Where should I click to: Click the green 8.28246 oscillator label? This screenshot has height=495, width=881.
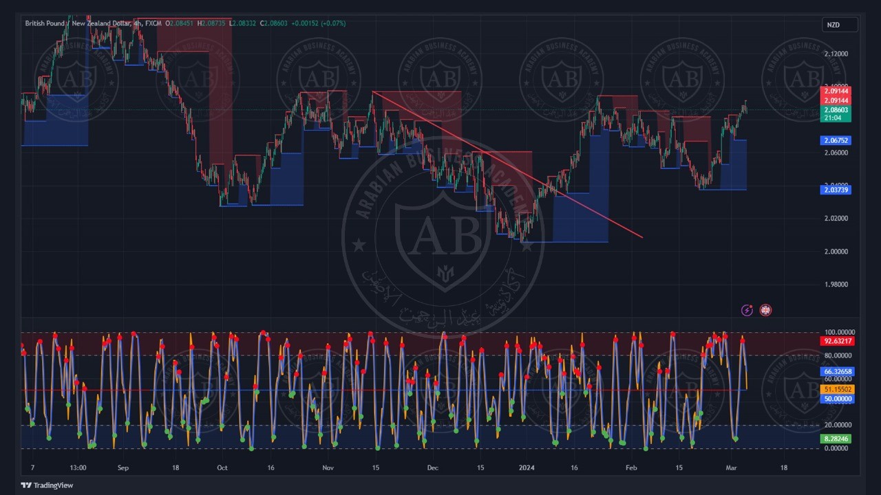(x=836, y=439)
